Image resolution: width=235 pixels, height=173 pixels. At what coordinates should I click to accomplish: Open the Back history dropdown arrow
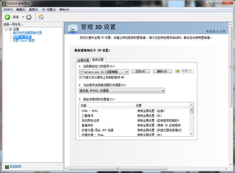click(23, 17)
